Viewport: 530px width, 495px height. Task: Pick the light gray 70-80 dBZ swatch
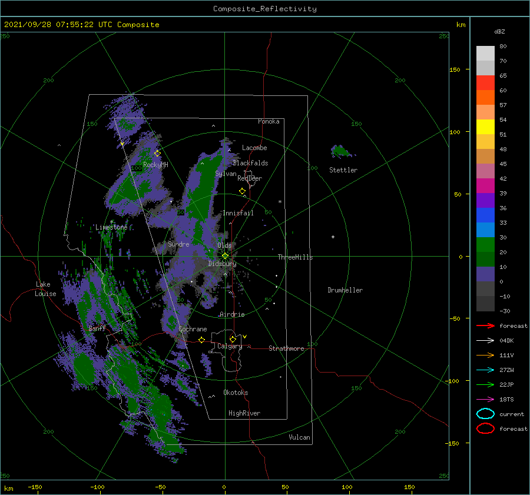[485, 53]
